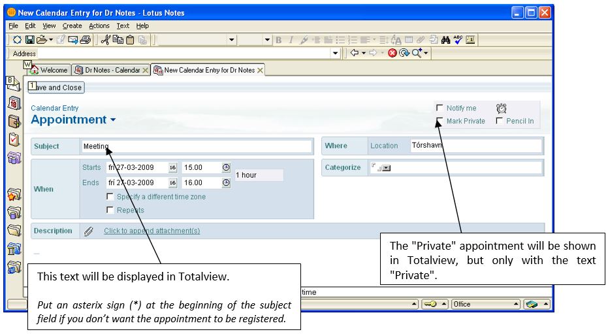Click the Find binoculars icon

445,40
